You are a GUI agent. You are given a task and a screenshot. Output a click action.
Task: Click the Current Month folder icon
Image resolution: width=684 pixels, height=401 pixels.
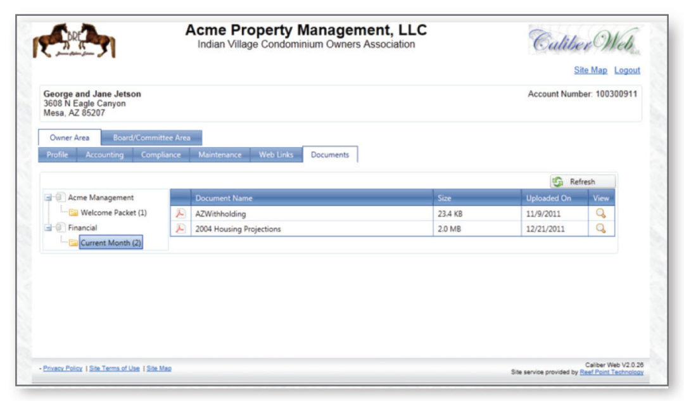(73, 243)
